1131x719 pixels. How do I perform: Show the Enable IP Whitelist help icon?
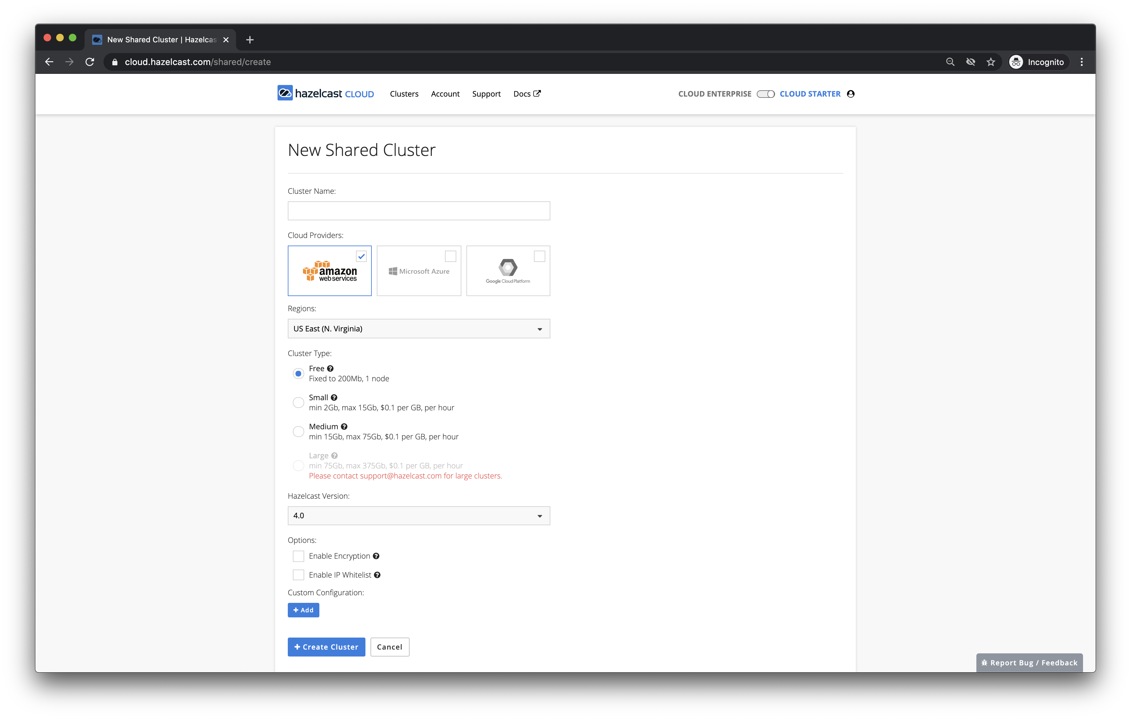click(x=377, y=575)
